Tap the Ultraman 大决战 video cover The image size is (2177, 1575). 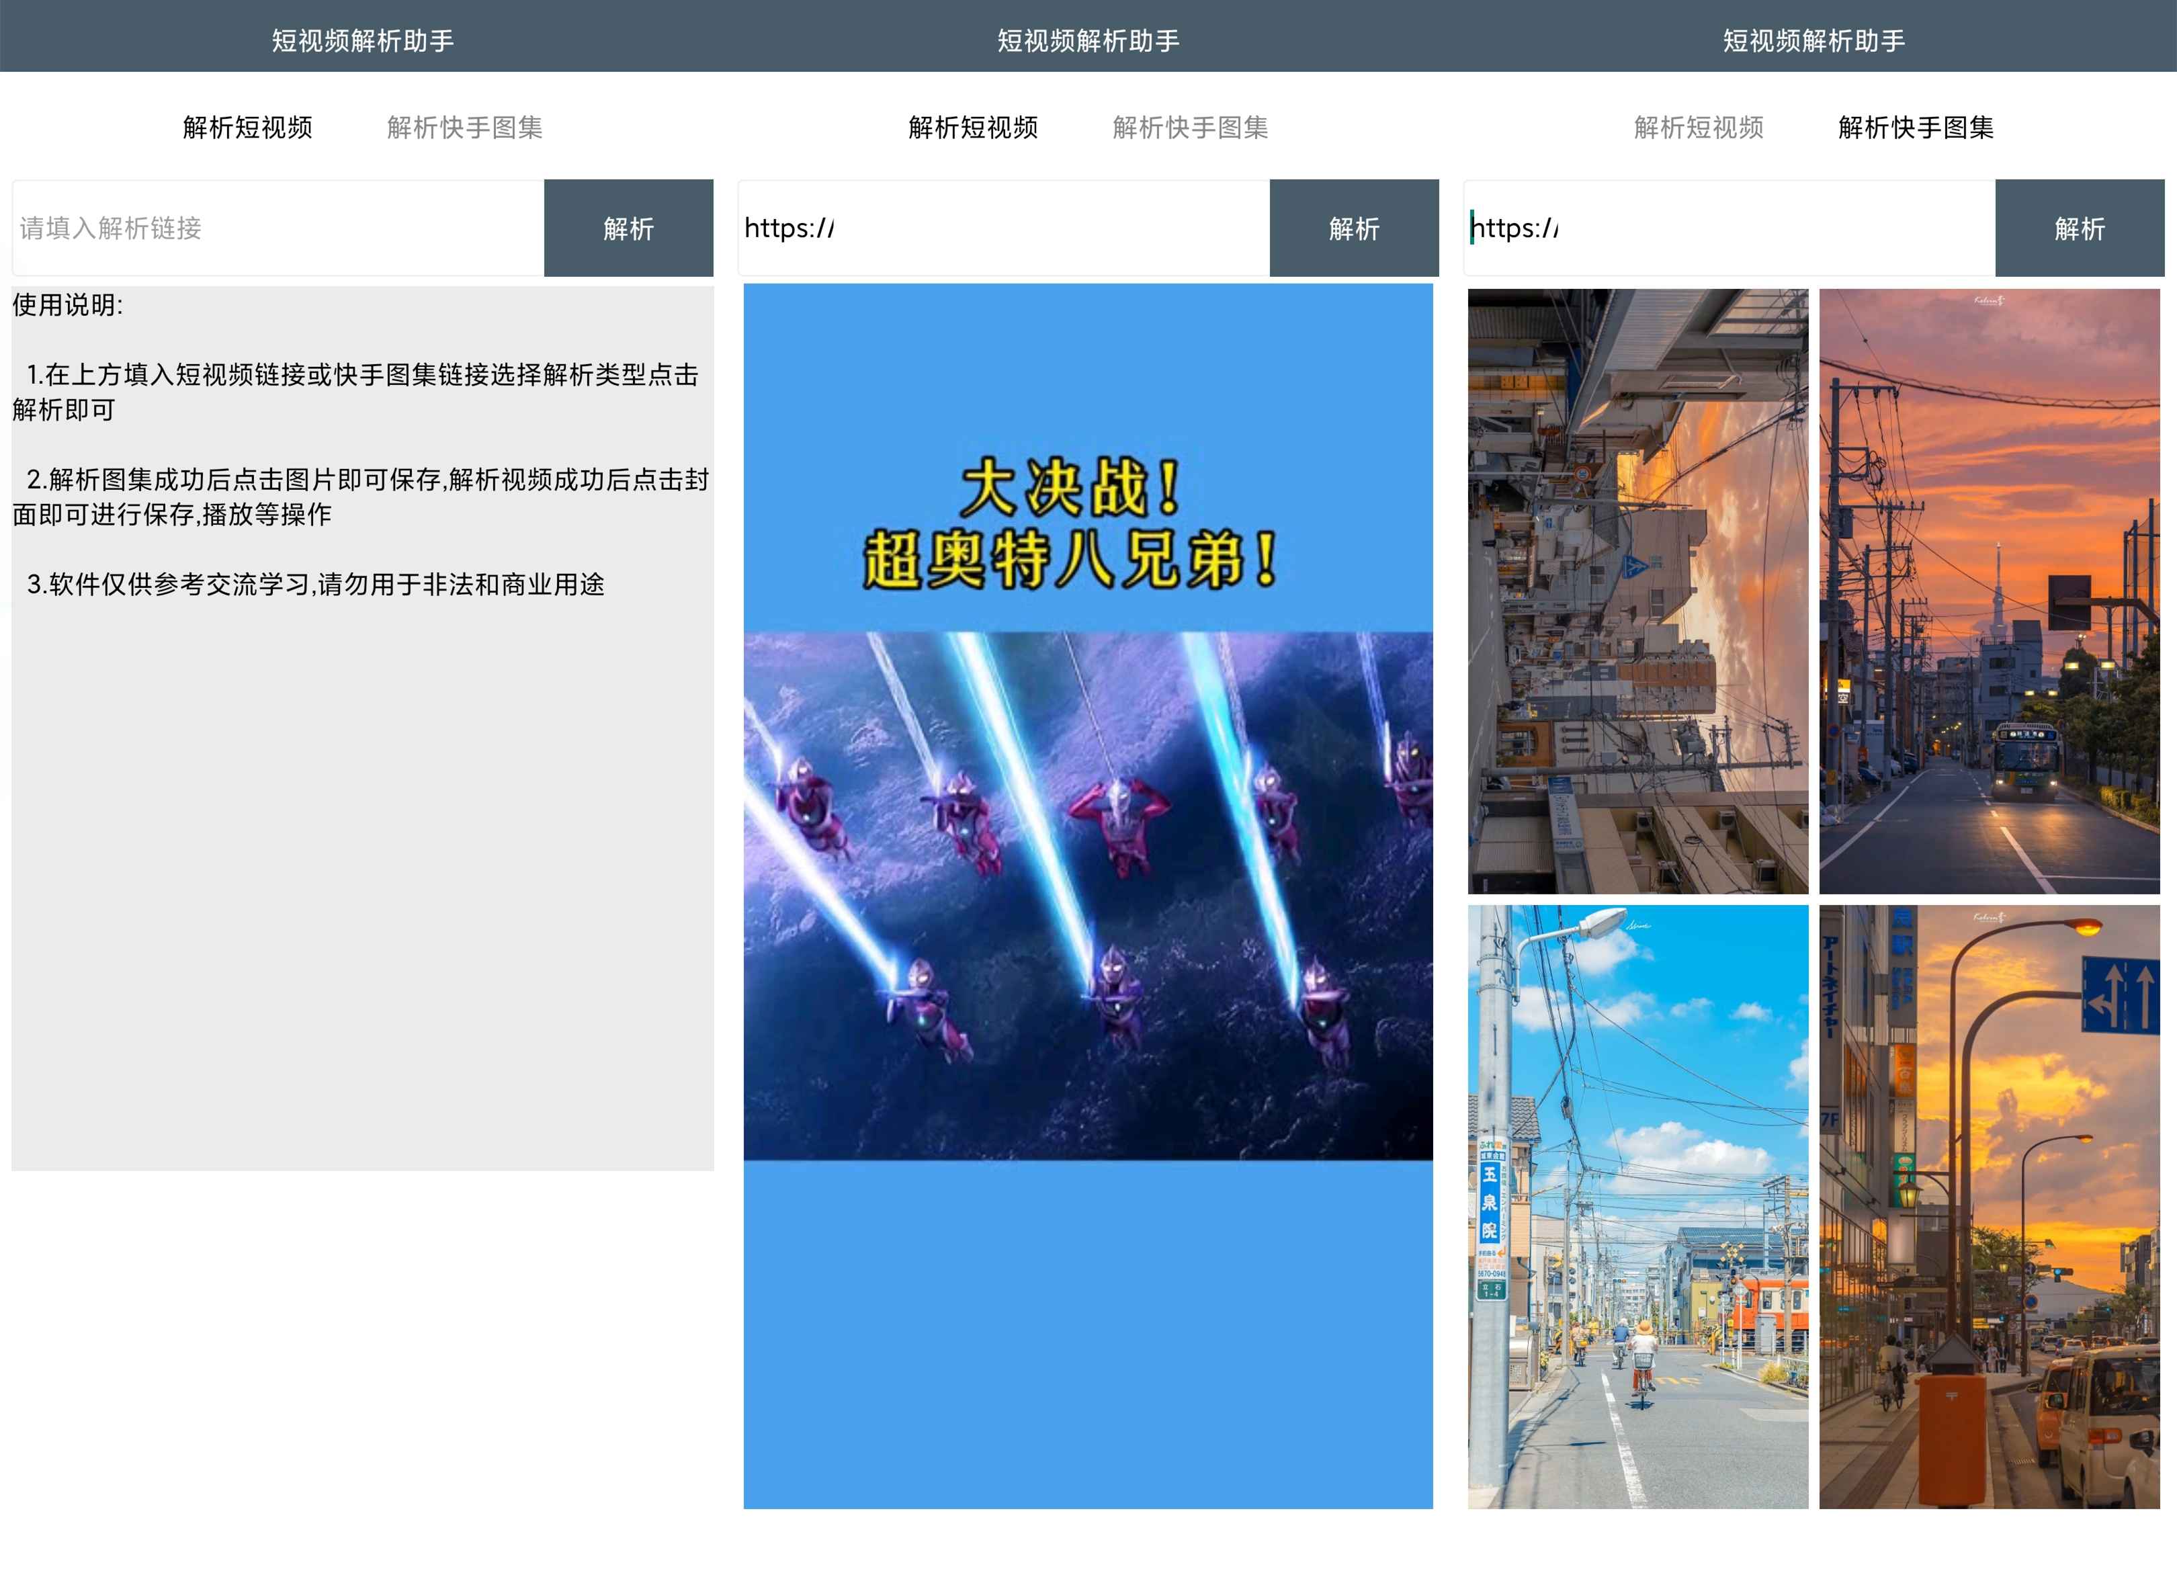1088,896
